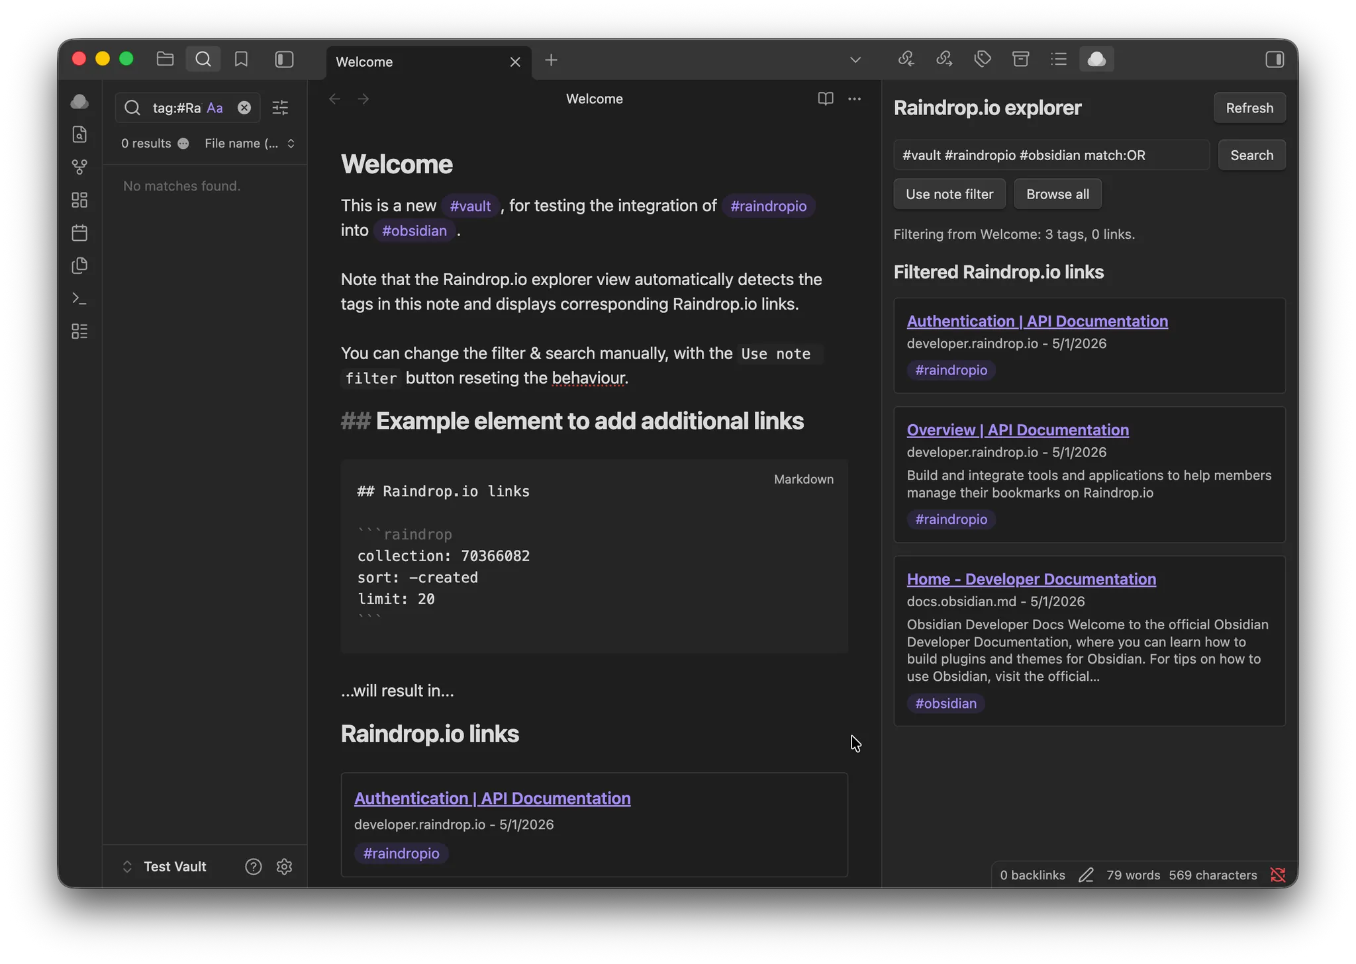
Task: Open the canvas ribbon icon
Action: pyautogui.click(x=79, y=200)
